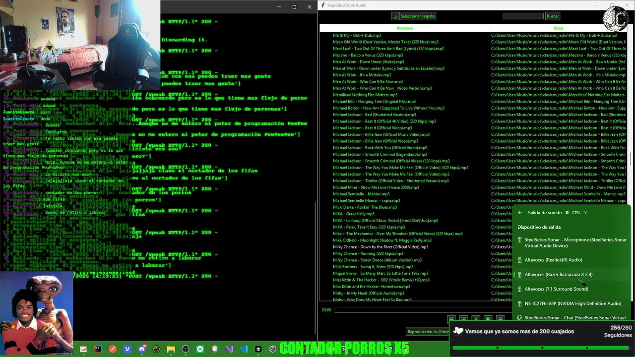Click the stop playback button
This screenshot has height=357, width=635.
click(488, 319)
